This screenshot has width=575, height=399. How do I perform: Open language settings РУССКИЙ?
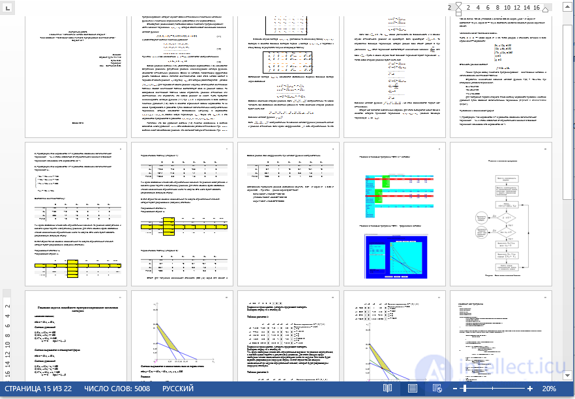pyautogui.click(x=178, y=389)
